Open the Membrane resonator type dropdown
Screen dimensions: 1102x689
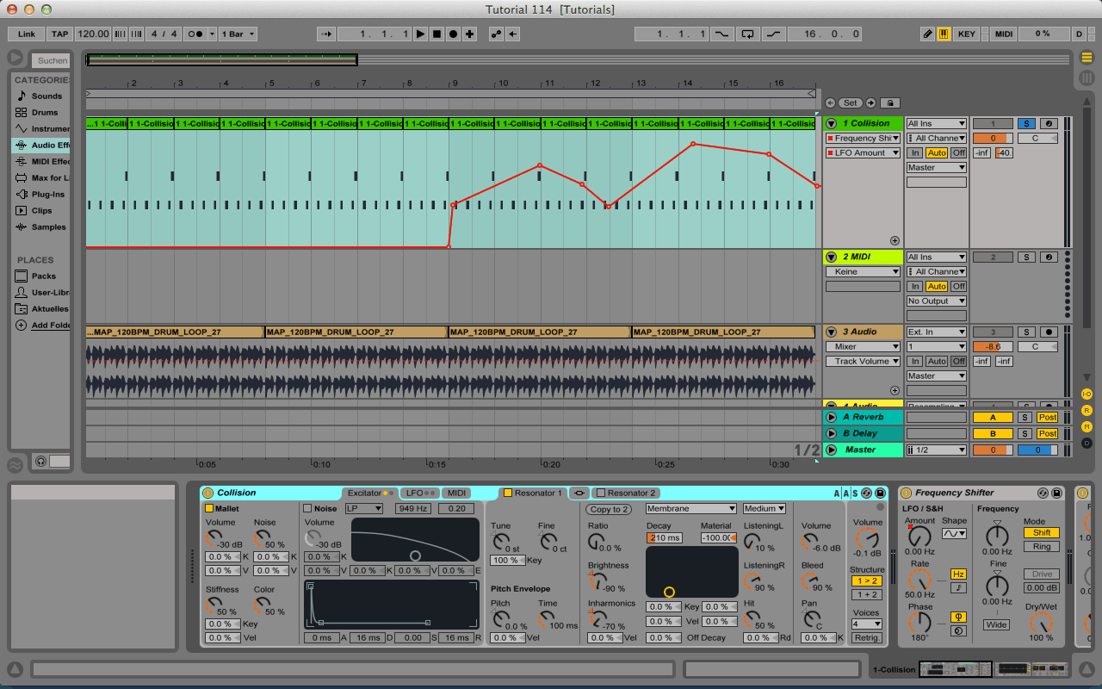coord(690,509)
